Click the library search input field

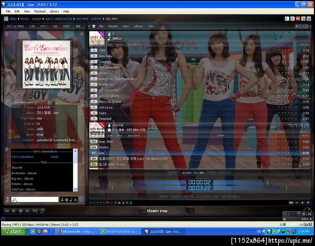35,199
